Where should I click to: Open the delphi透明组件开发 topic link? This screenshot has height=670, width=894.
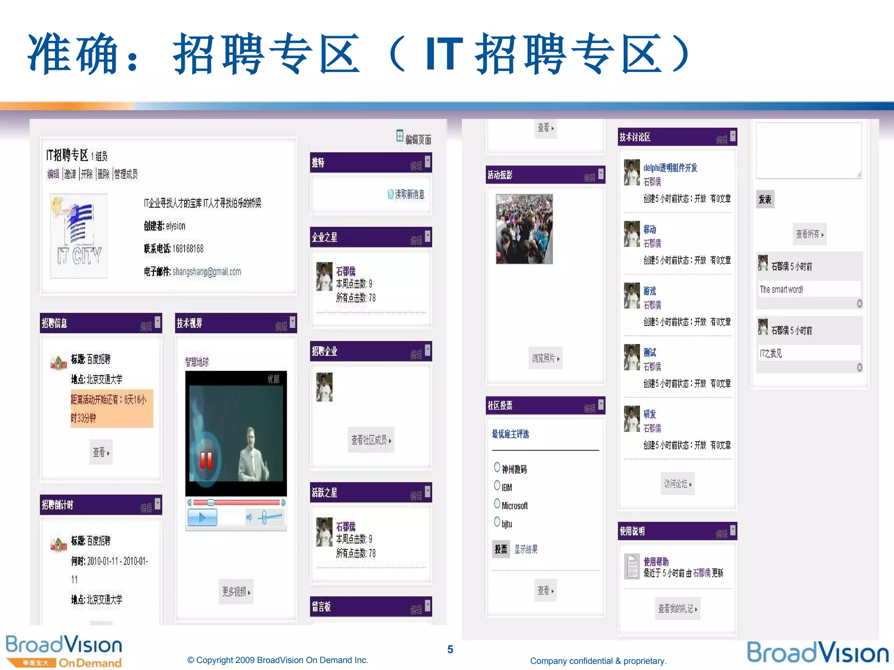(670, 168)
